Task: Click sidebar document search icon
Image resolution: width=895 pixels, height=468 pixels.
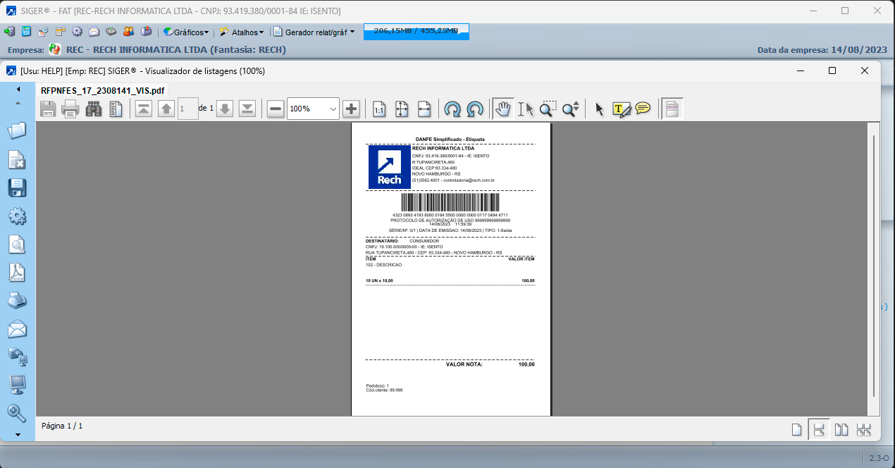Action: point(17,244)
